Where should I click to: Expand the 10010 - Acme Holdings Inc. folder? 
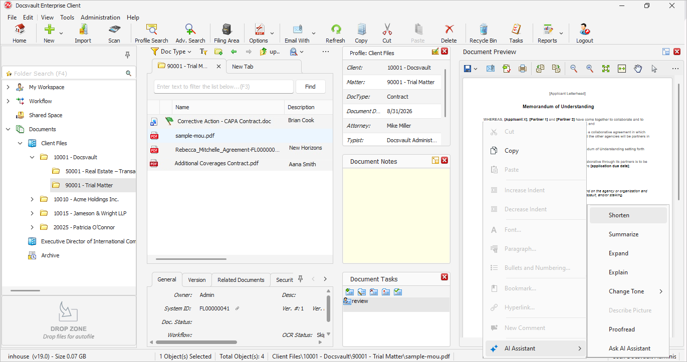(x=32, y=199)
